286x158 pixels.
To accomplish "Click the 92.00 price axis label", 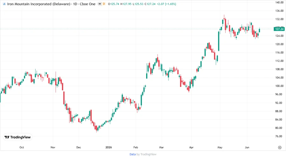I will pos(278,103).
